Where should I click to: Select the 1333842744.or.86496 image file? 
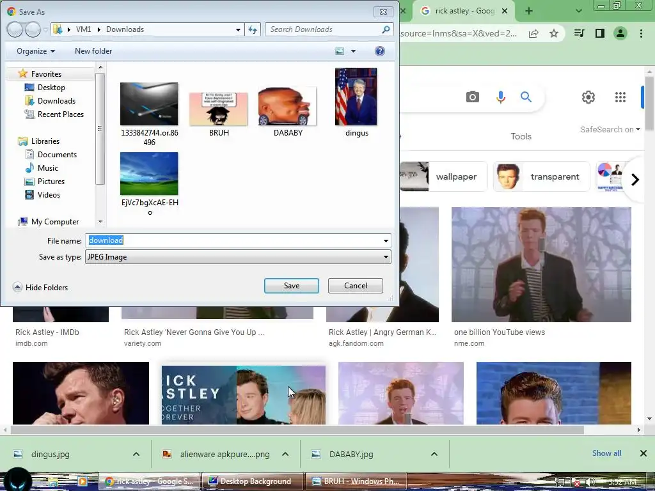click(x=149, y=114)
